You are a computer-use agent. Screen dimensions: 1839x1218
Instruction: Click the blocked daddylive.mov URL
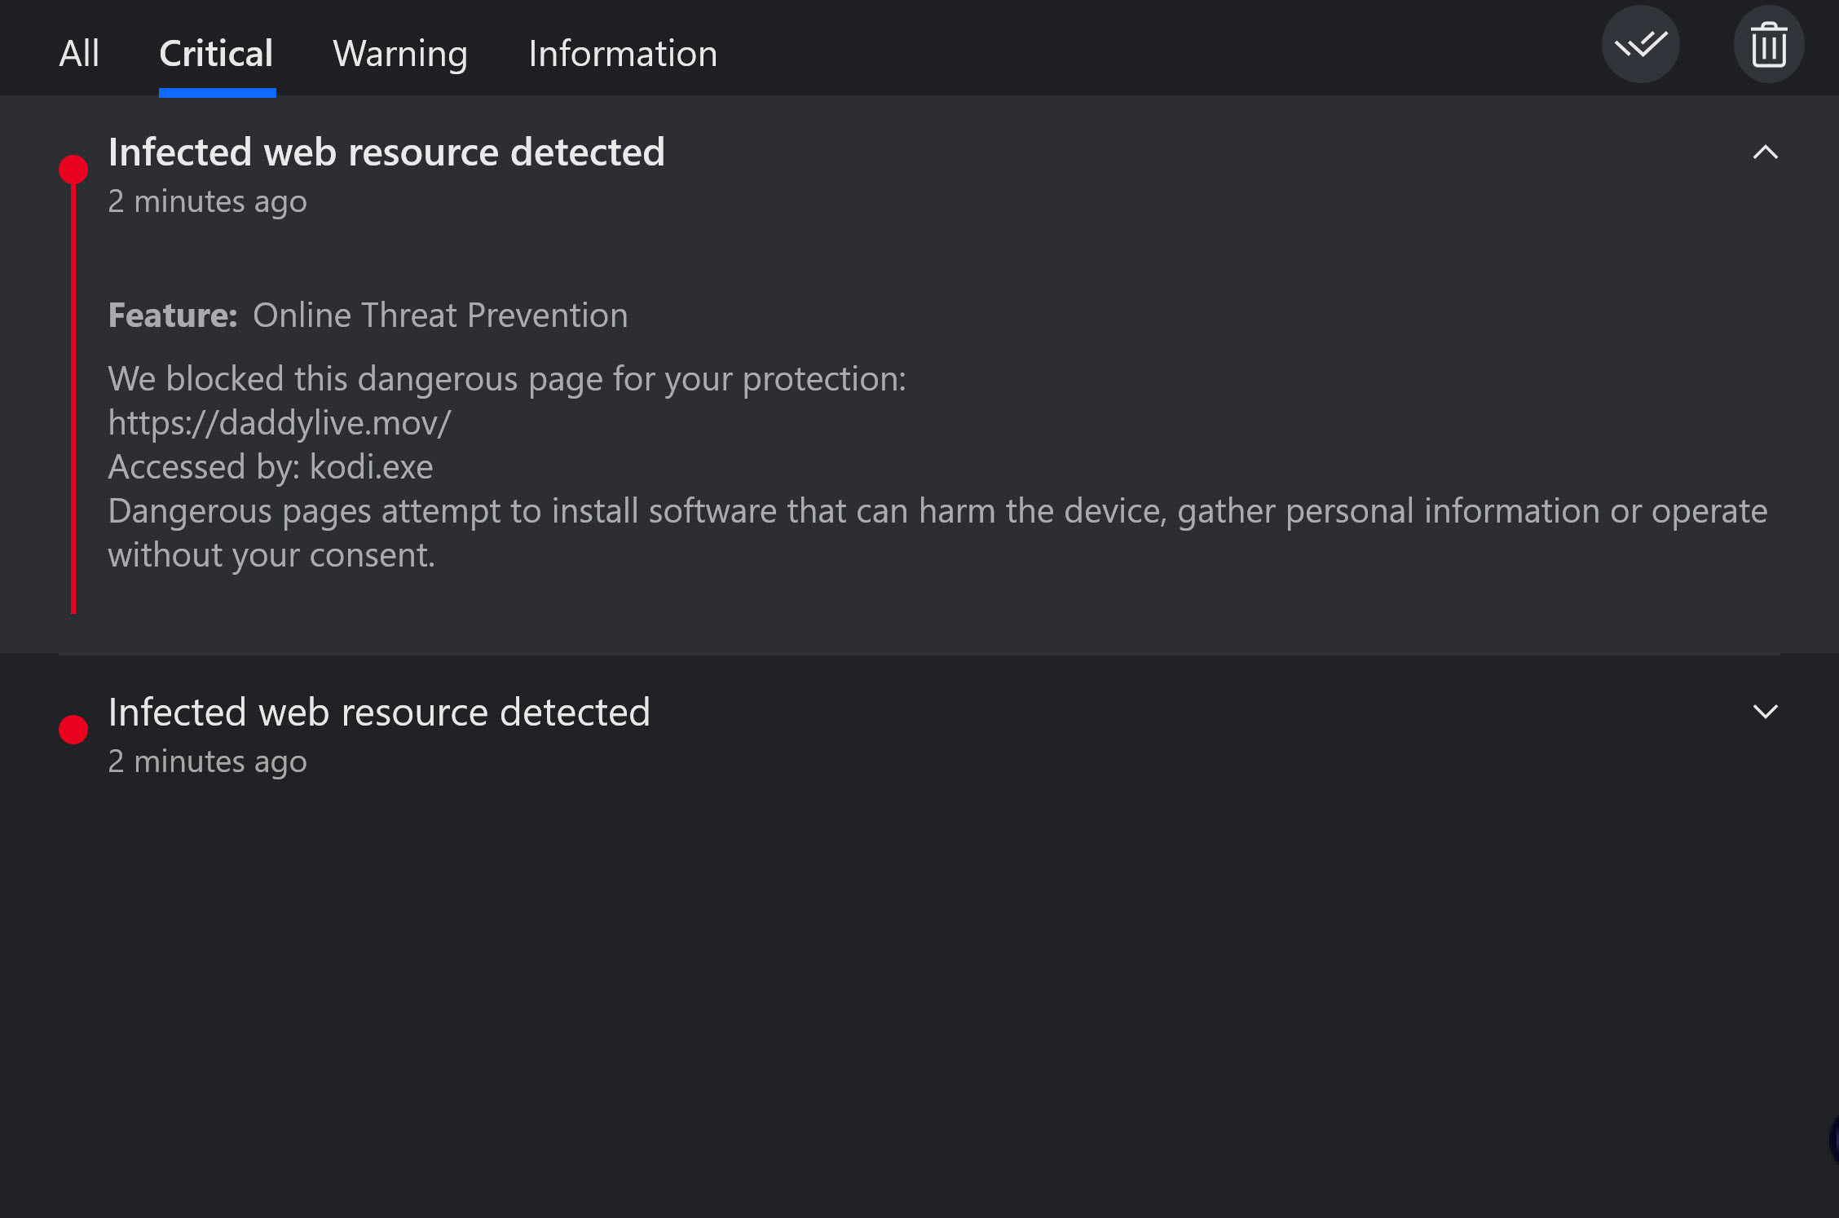coord(280,423)
